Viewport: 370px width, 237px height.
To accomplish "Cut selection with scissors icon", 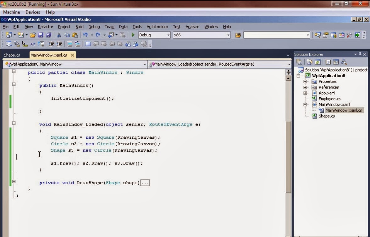I will pyautogui.click(x=59, y=35).
